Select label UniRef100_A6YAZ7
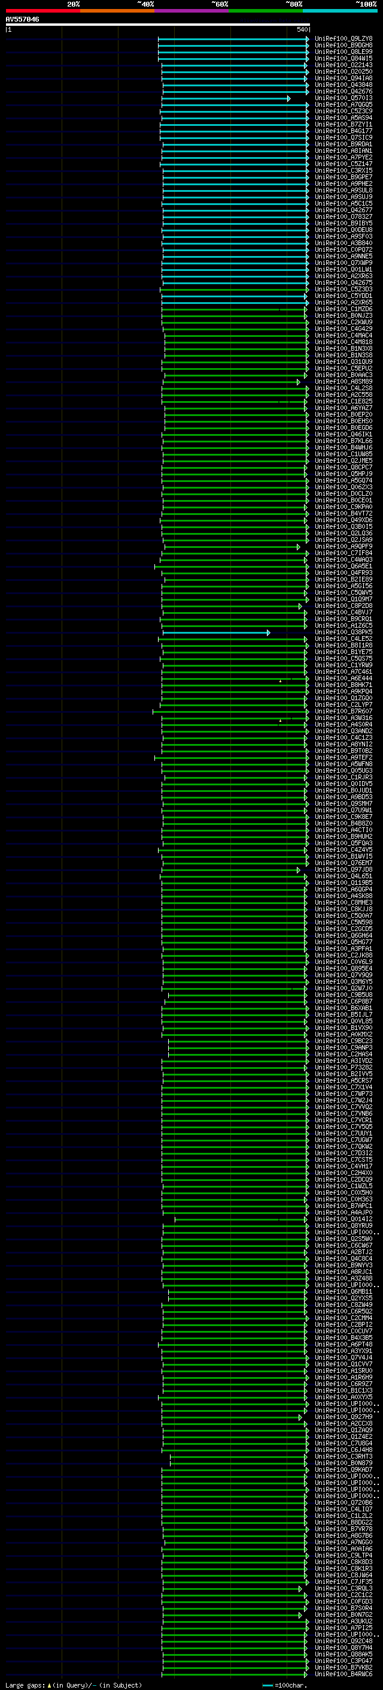The width and height of the screenshot is (383, 1690). [344, 408]
